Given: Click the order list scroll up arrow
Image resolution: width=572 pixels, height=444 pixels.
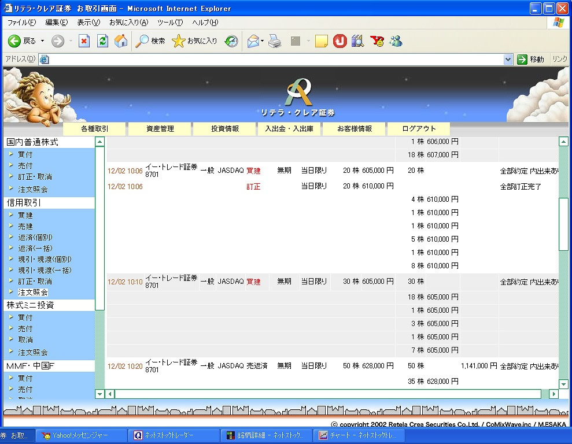Looking at the screenshot, I should (x=563, y=142).
